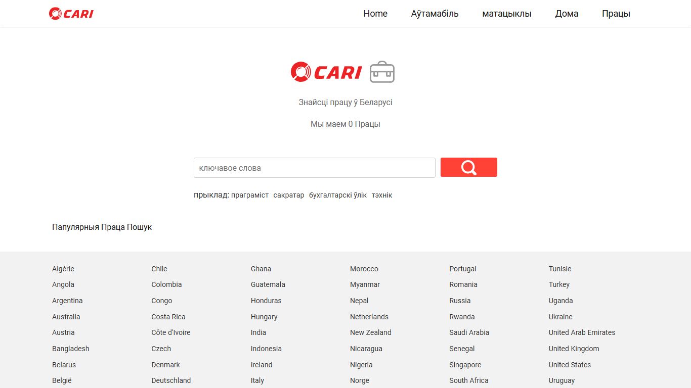Image resolution: width=691 pixels, height=388 pixels.
Task: Select Saudi Arabia in the country list
Action: tap(469, 332)
